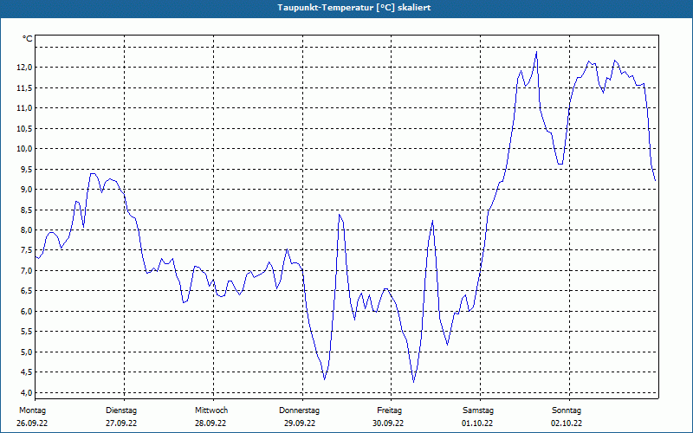The width and height of the screenshot is (693, 433).
Task: Click the Mittwoch day label
Action: coord(211,410)
